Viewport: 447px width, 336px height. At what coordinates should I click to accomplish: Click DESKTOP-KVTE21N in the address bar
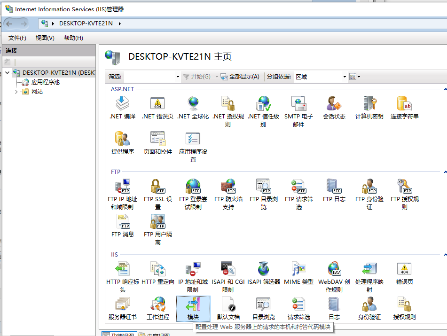coord(86,23)
